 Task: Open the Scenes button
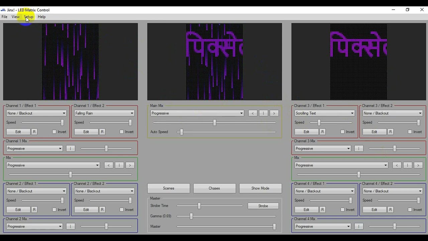(x=169, y=188)
